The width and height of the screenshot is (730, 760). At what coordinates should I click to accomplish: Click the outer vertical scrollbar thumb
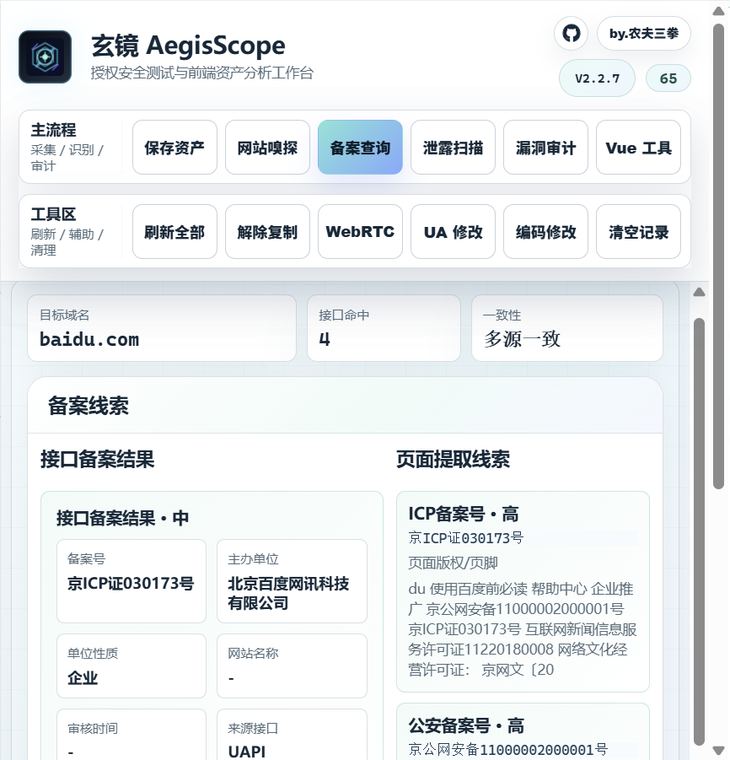coord(718,257)
